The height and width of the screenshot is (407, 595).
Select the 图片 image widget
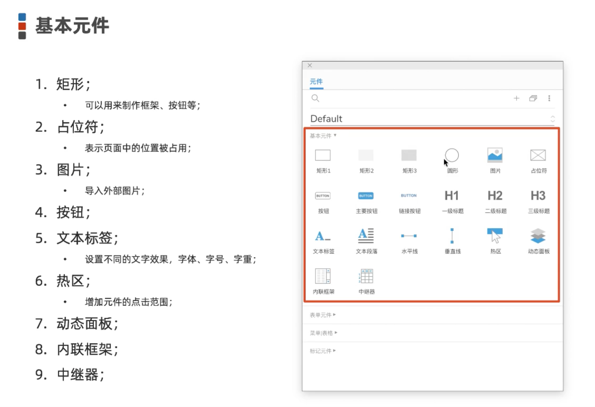tap(495, 161)
